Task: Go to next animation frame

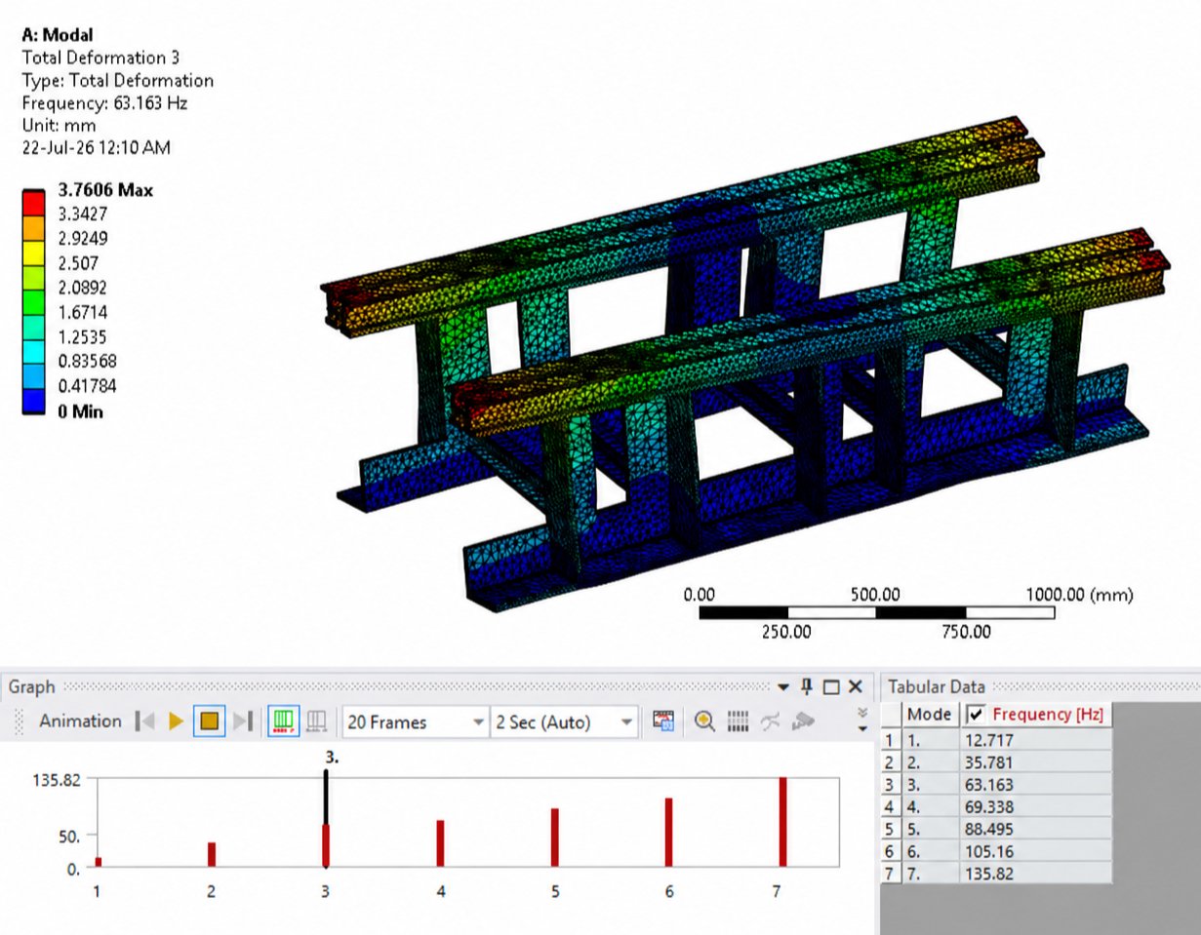Action: (243, 721)
